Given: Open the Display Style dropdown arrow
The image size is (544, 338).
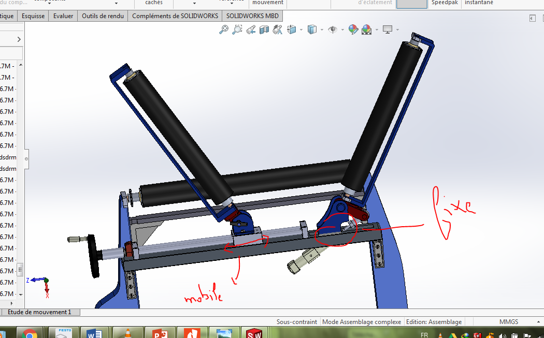Looking at the screenshot, I should pyautogui.click(x=322, y=30).
